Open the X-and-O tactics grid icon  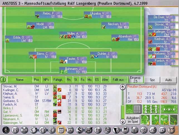[24, 130]
